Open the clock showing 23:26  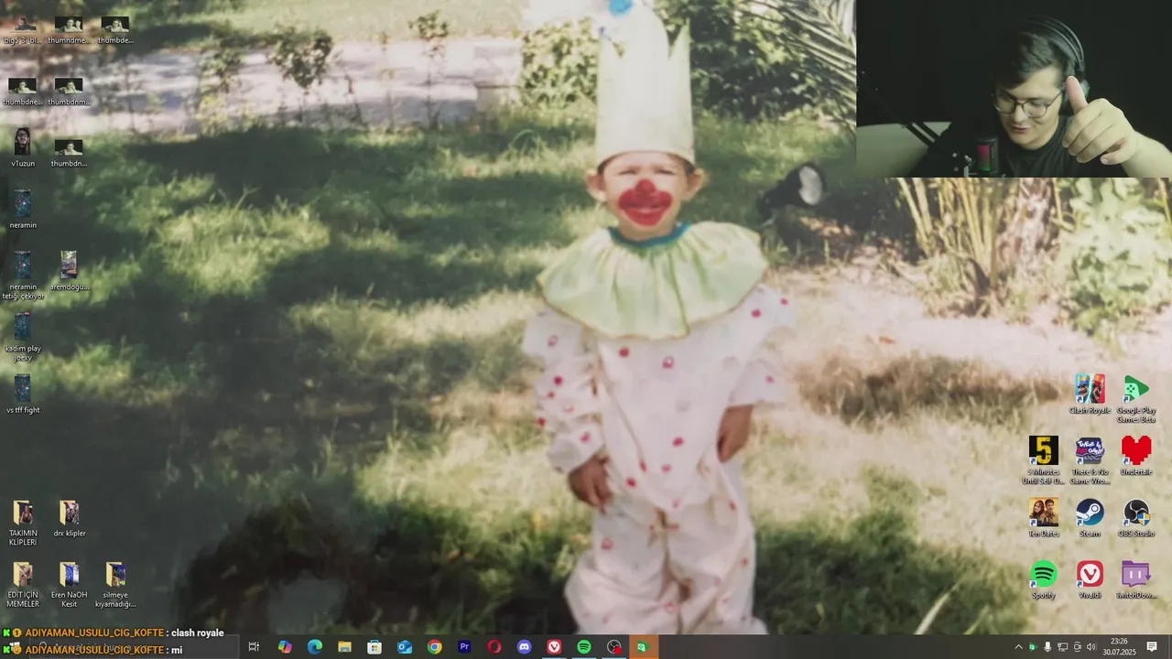point(1119,647)
